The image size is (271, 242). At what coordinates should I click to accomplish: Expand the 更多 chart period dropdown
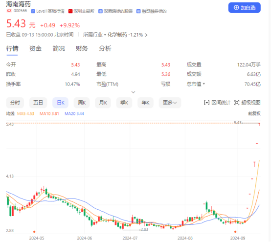[x=170, y=103]
